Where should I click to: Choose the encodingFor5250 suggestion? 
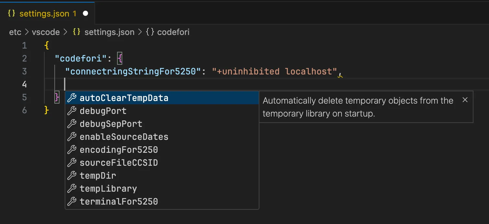[x=162, y=150]
